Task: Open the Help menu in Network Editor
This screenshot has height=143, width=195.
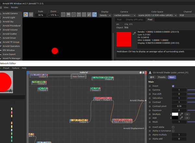Action: [24, 68]
